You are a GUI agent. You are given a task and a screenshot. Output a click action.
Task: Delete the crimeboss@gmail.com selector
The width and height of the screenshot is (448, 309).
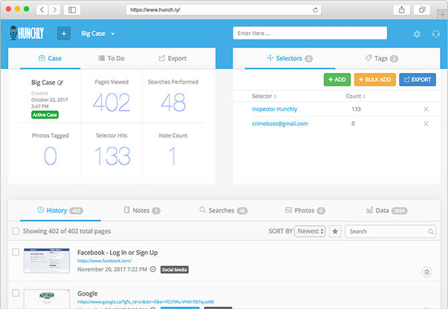point(426,124)
